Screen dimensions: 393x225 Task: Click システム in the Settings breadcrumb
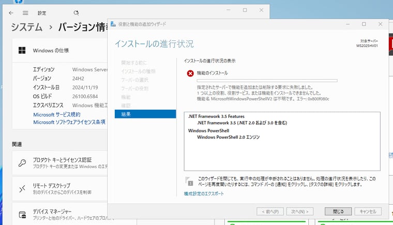pos(26,27)
